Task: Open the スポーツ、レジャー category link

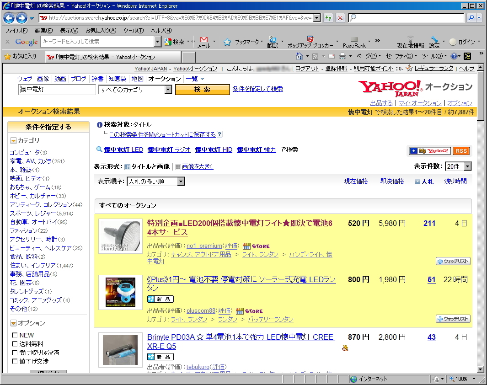Action: [x=32, y=213]
